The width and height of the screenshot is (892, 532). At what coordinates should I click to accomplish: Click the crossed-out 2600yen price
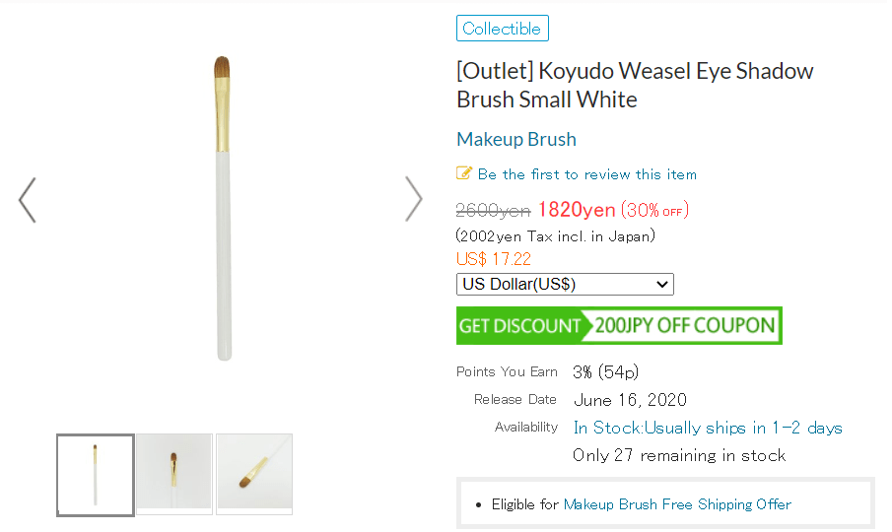tap(494, 210)
